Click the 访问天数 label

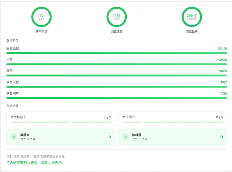pyautogui.click(x=41, y=31)
